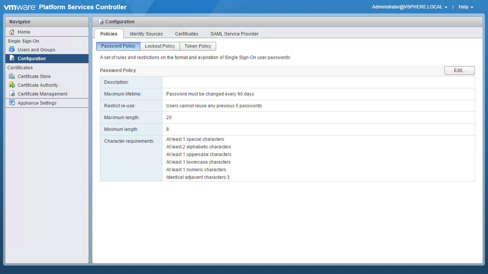Click the Users and Groups icon
The height and width of the screenshot is (274, 488).
point(12,49)
